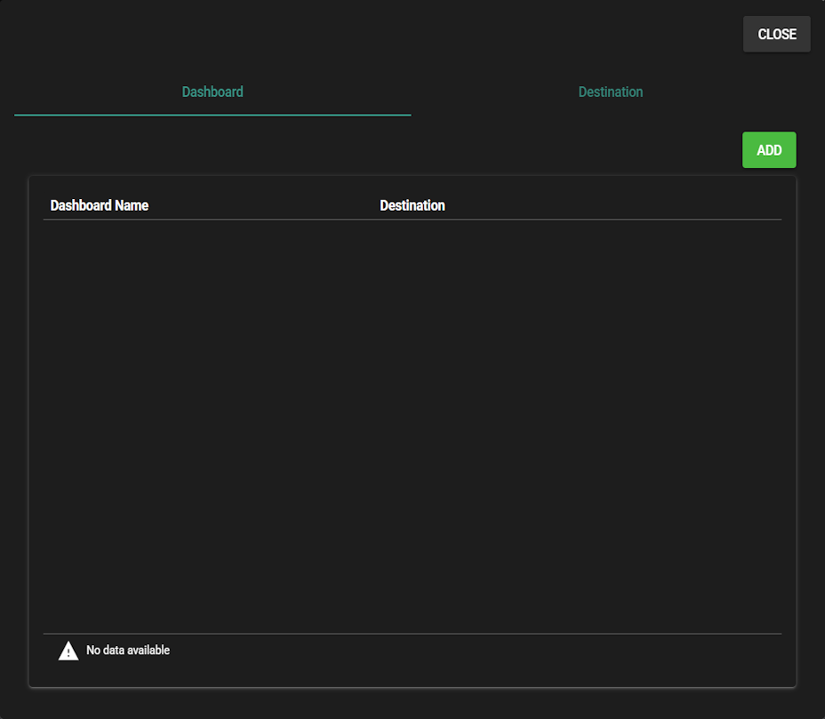The image size is (825, 719).
Task: Click the warning triangle icon
Action: [68, 651]
